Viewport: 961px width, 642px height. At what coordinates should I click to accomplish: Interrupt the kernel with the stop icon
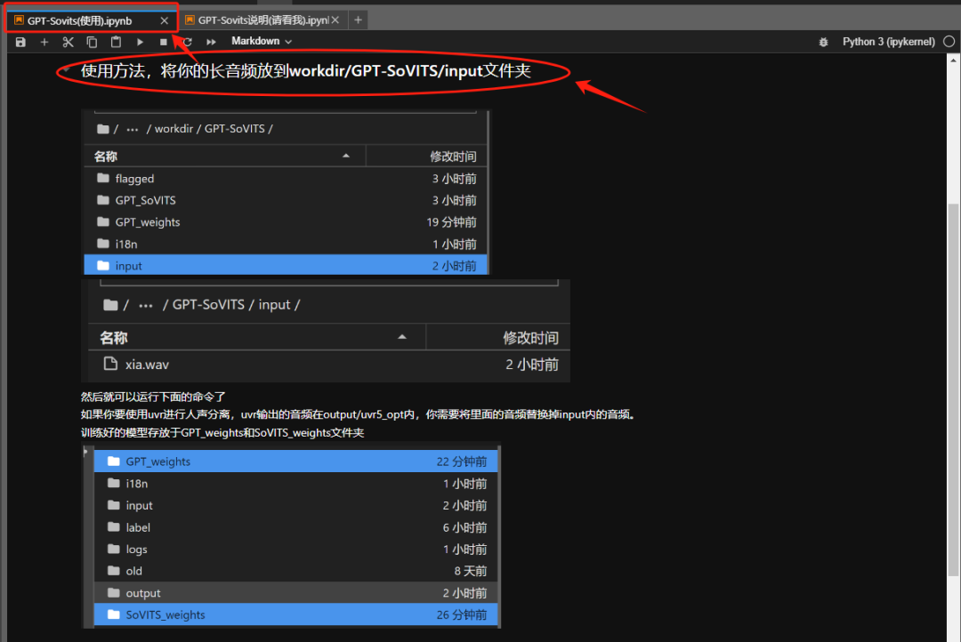(x=163, y=42)
